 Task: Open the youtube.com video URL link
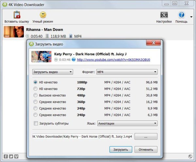(x=113, y=60)
